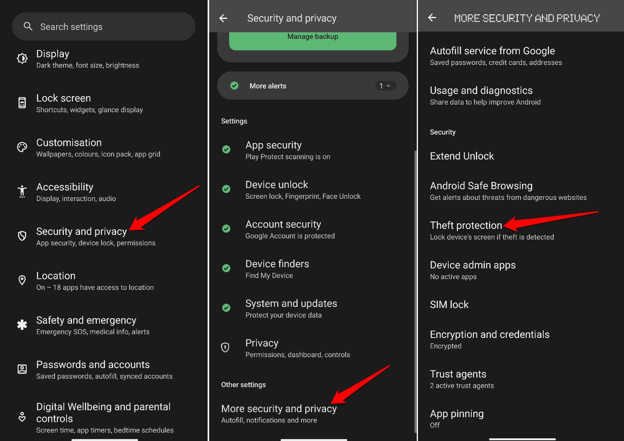Tap the Location pin icon
The image size is (624, 441).
(22, 280)
